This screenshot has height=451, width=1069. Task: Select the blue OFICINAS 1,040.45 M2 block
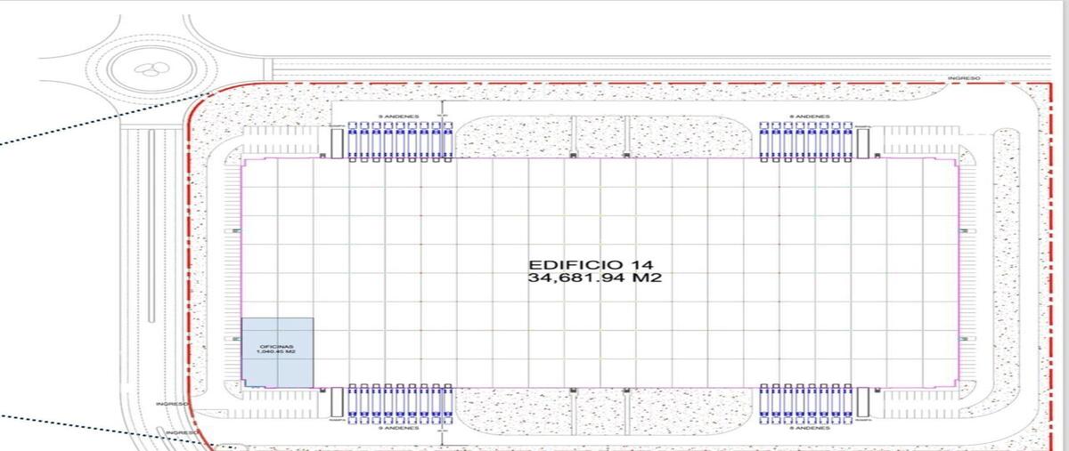pyautogui.click(x=277, y=352)
